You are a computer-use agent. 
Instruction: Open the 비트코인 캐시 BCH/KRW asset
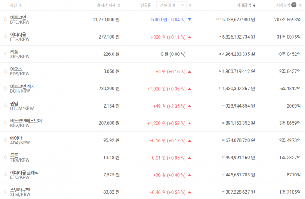coord(23,89)
